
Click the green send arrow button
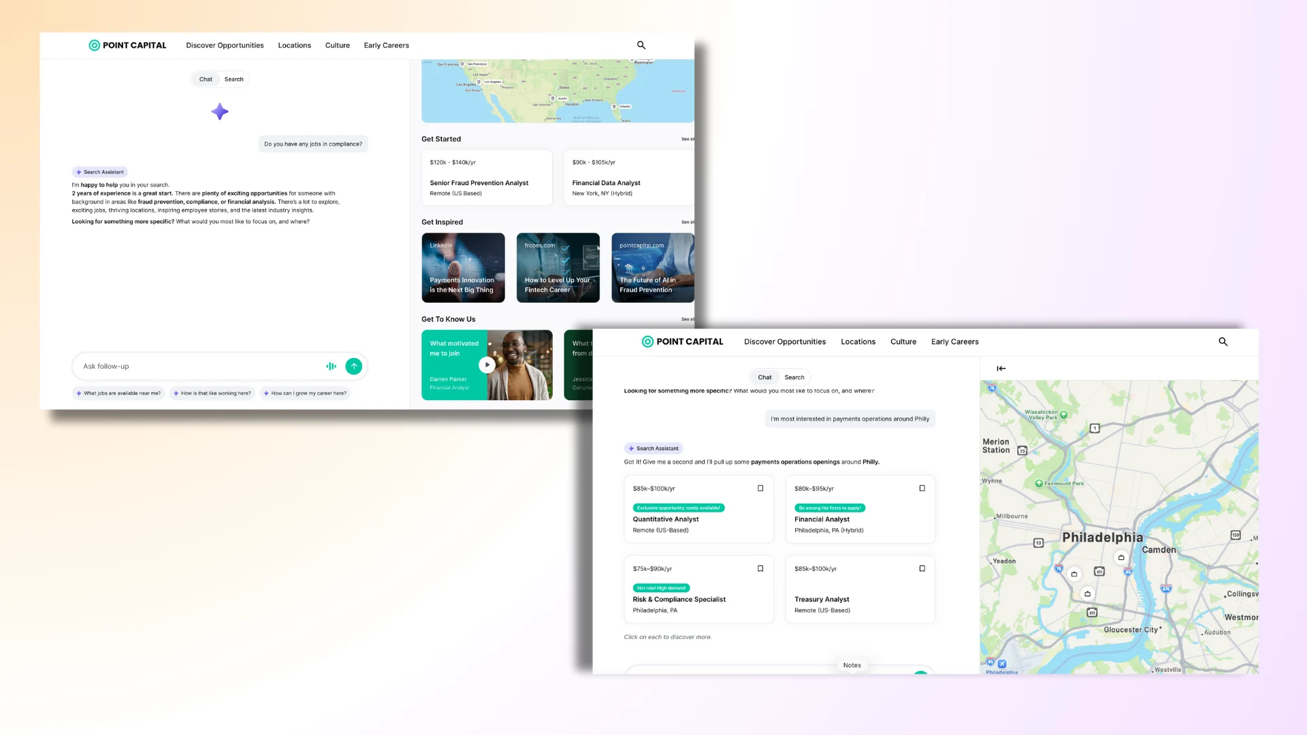coord(354,366)
